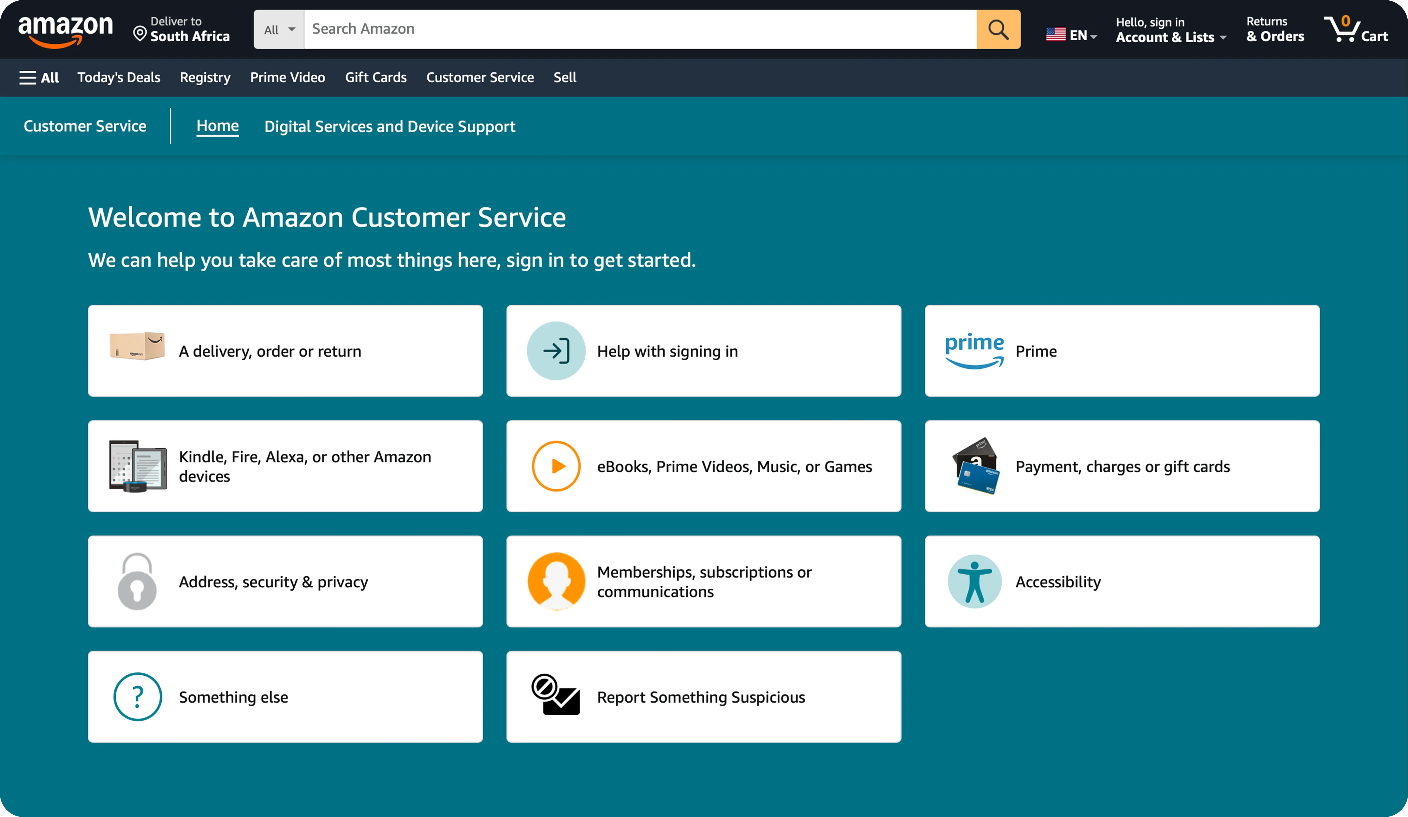The height and width of the screenshot is (817, 1408).
Task: Click the grey padlock icon
Action: tap(137, 581)
